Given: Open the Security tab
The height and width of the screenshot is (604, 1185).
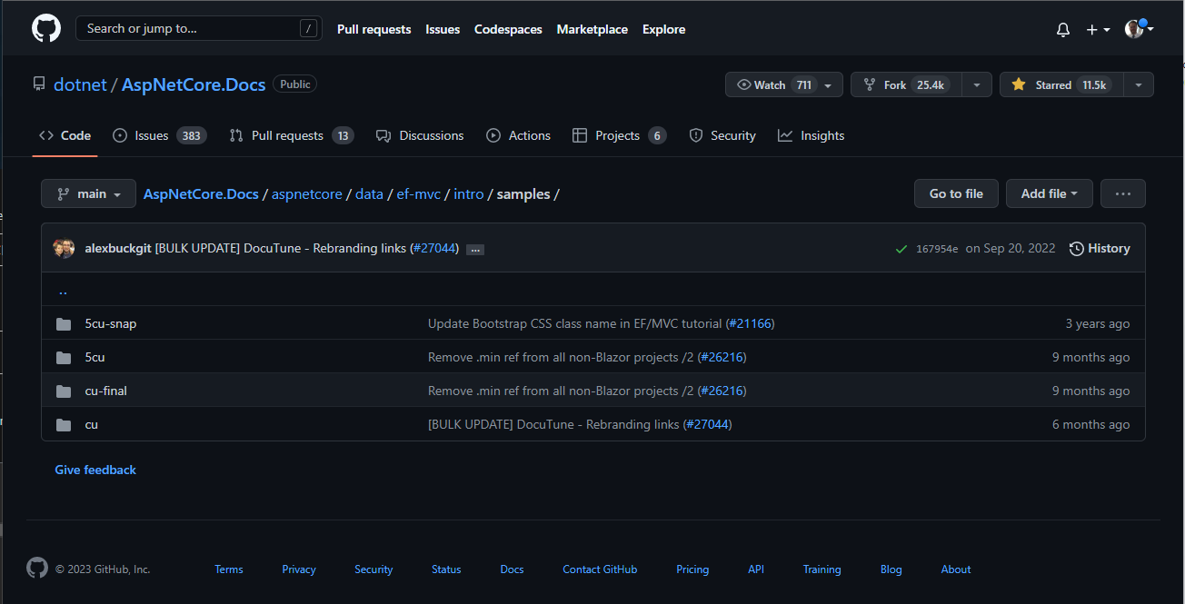Looking at the screenshot, I should [722, 135].
